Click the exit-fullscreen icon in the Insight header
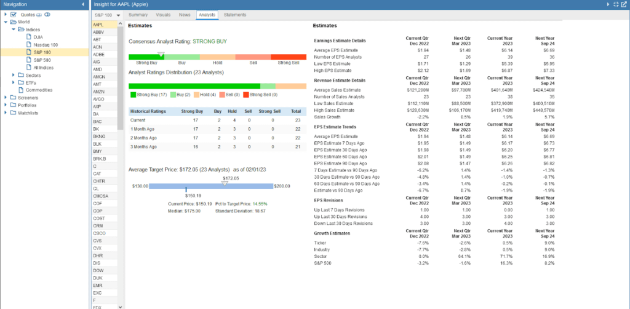Viewport: 630px width, 309px height. point(616,4)
